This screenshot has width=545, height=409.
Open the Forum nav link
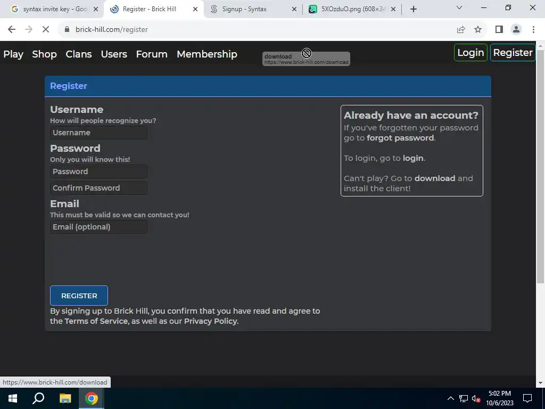point(152,54)
